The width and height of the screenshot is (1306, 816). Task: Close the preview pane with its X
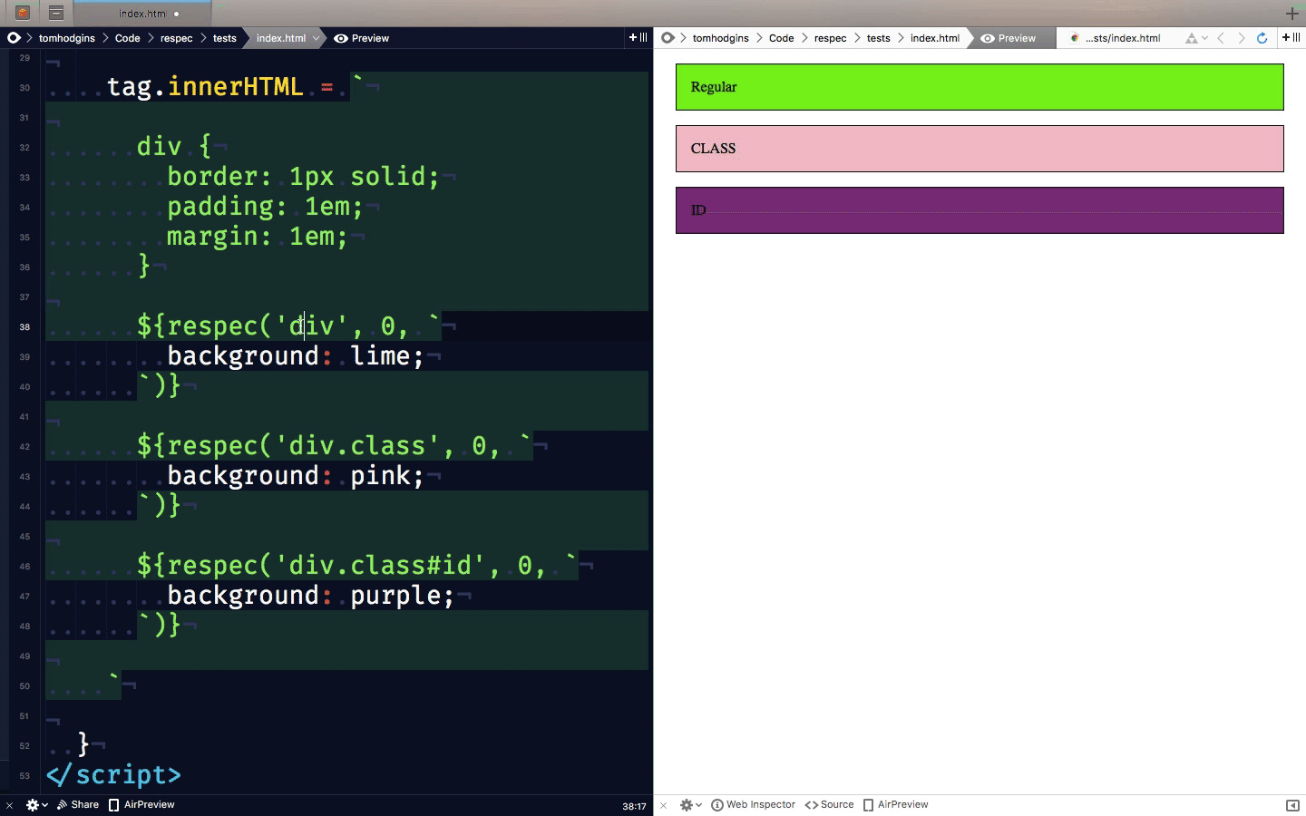pyautogui.click(x=663, y=805)
